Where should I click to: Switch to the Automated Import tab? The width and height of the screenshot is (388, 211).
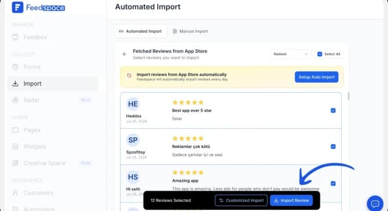(x=140, y=31)
